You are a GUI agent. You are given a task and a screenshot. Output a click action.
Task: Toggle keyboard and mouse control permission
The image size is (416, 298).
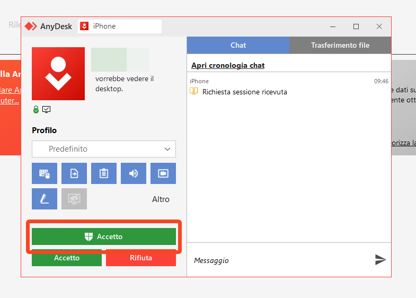[45, 173]
